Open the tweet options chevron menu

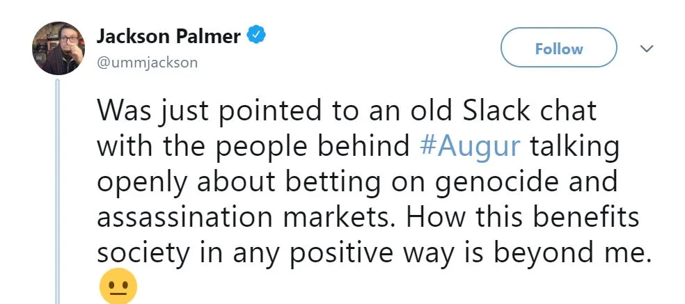[647, 49]
